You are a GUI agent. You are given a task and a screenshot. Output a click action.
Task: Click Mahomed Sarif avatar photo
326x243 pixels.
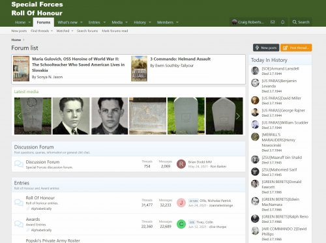pyautogui.click(x=255, y=172)
